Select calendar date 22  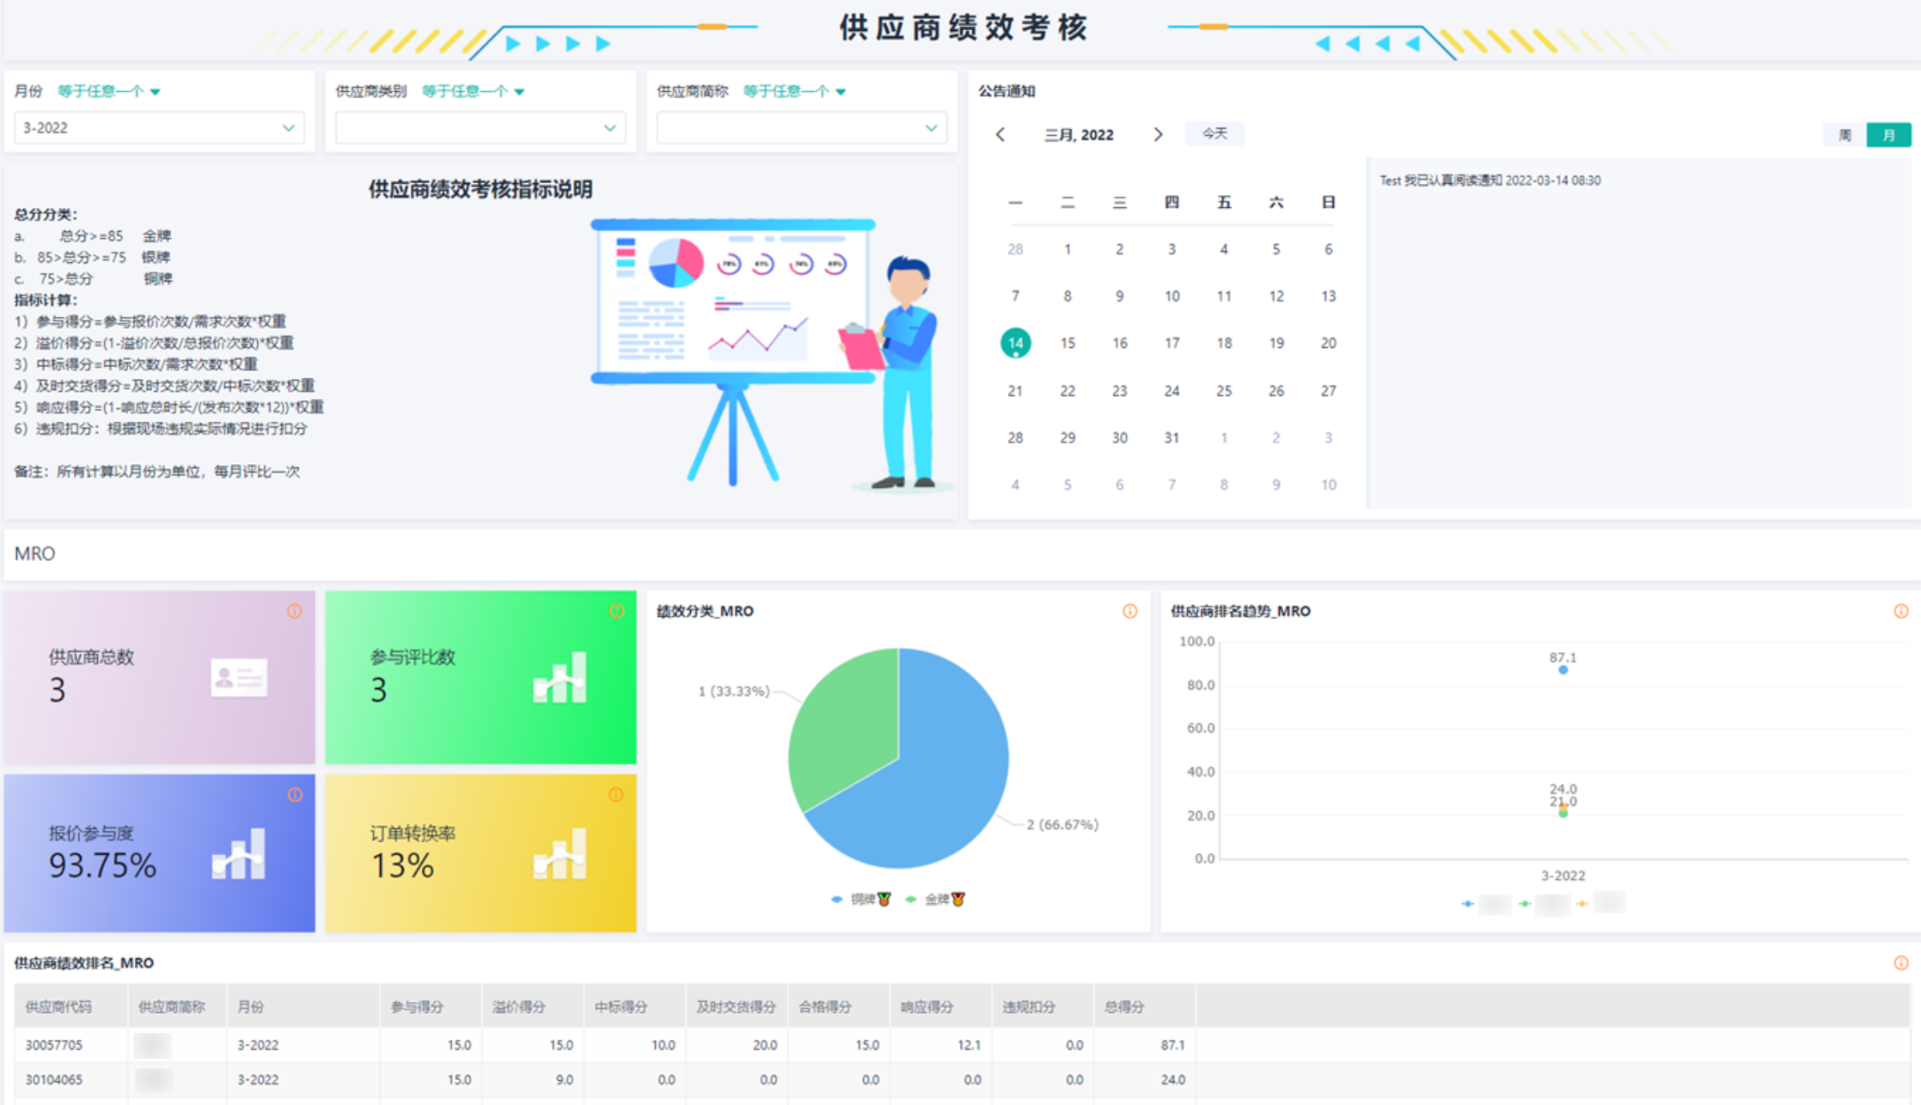1067,390
